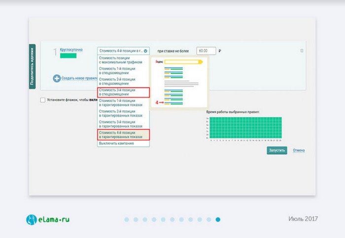345x238 pixels.
Task: Open the Круглосуточно schedule link
Action: point(71,50)
